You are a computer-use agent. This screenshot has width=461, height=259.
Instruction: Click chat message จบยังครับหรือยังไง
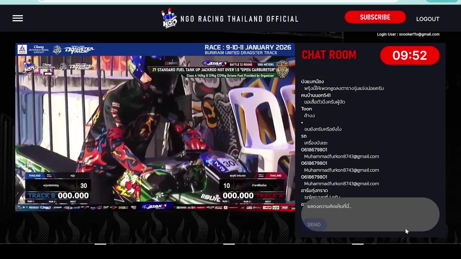[x=323, y=129]
